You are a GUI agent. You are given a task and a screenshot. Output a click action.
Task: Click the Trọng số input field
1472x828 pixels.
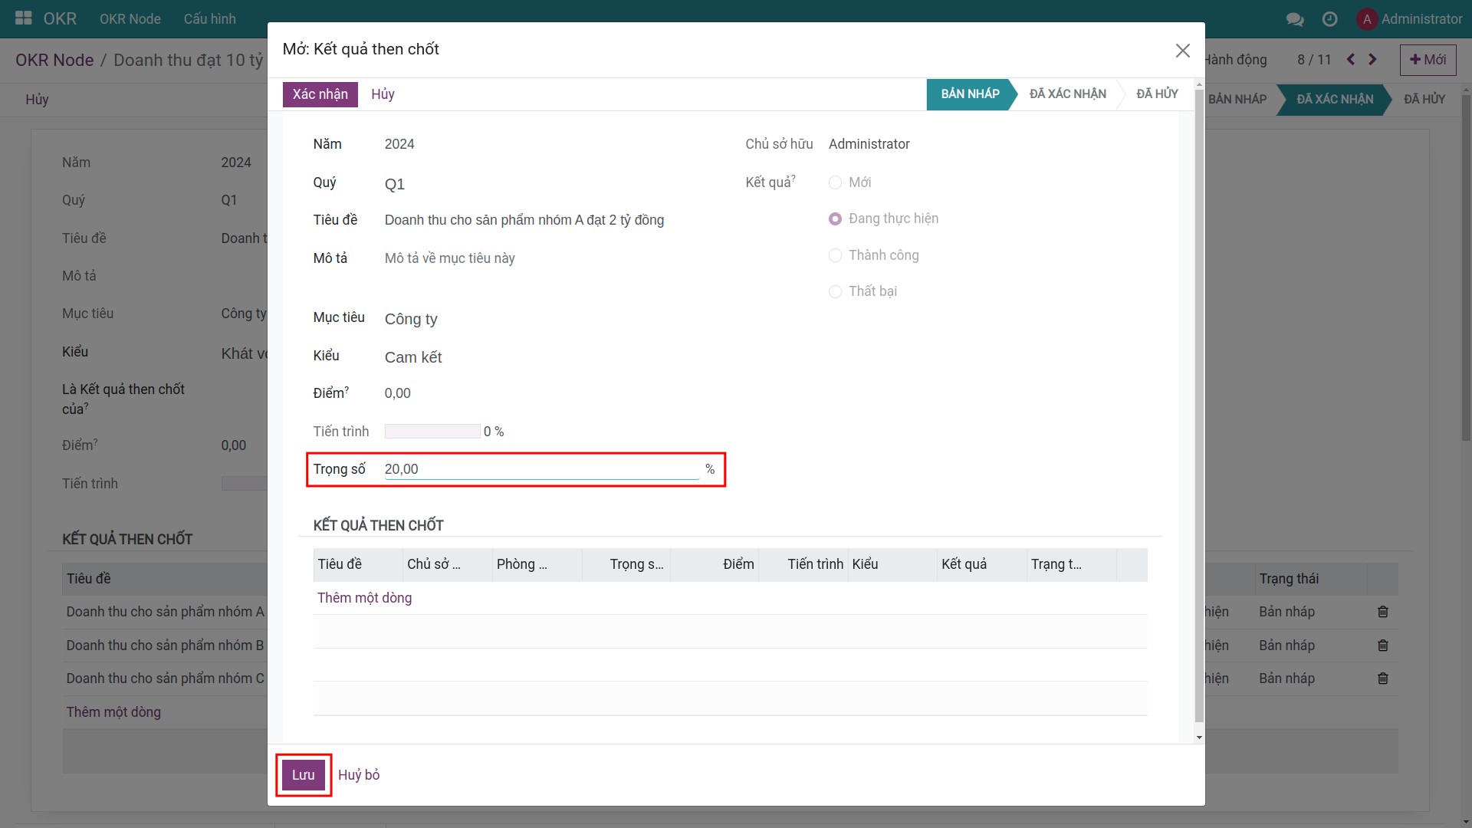point(540,469)
